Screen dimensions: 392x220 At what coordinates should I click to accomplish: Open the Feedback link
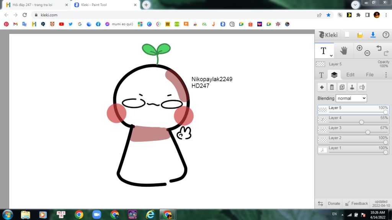(356, 204)
